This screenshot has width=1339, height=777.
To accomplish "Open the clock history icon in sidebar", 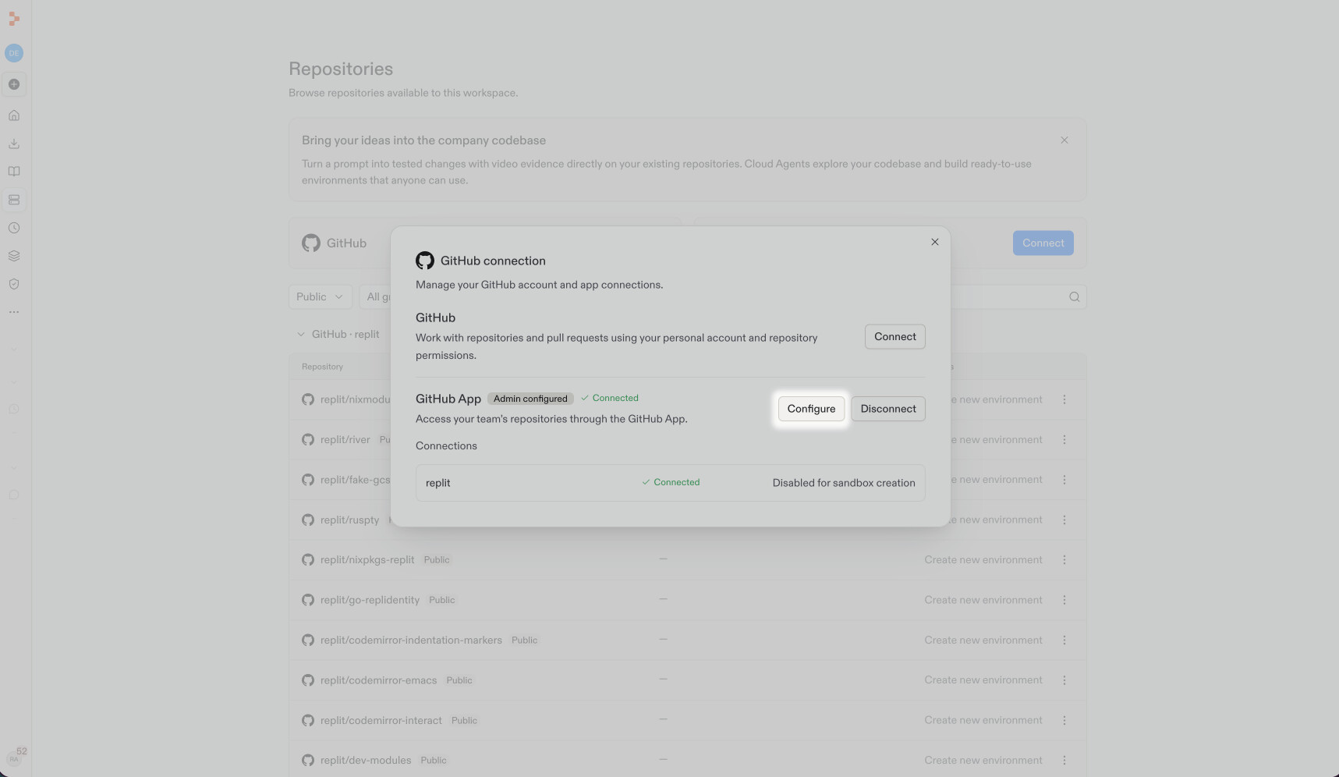I will tap(14, 228).
